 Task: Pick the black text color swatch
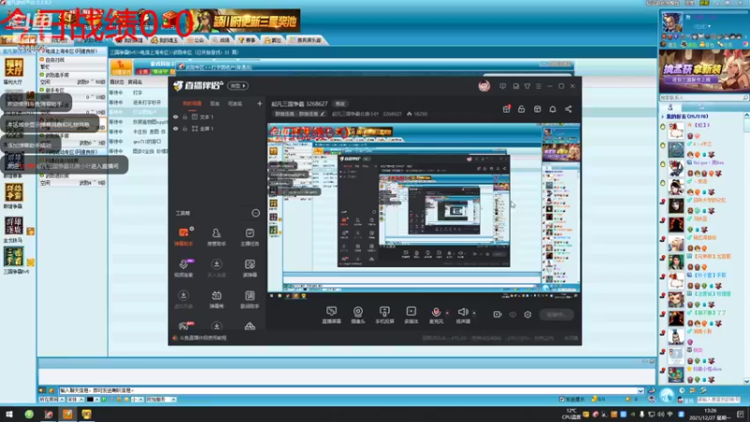point(89,399)
